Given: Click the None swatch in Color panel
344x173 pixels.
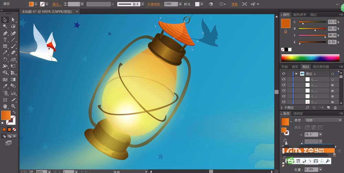Looking at the screenshot, I should click(x=282, y=50).
